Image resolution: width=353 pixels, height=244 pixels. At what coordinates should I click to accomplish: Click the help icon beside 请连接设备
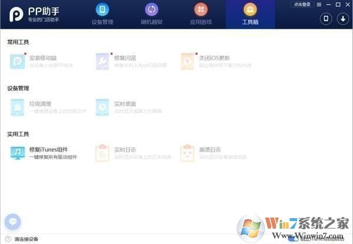(x=8, y=239)
